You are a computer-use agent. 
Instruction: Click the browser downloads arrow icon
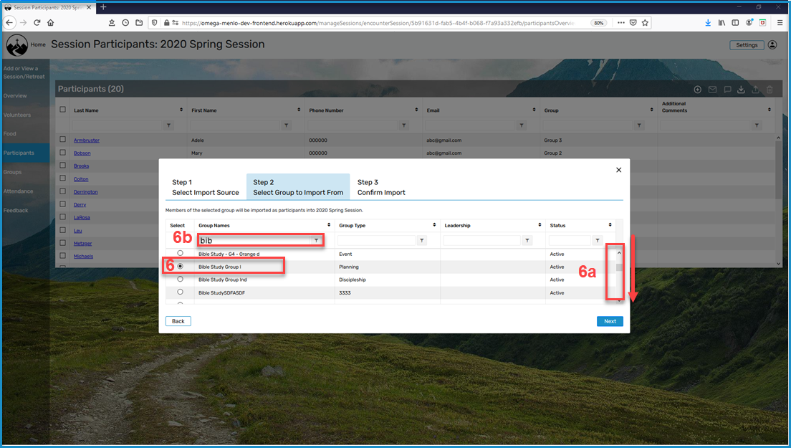pyautogui.click(x=708, y=23)
